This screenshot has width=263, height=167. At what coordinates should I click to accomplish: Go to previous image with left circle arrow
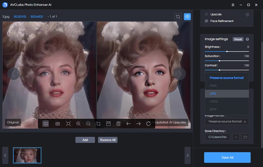13,73
